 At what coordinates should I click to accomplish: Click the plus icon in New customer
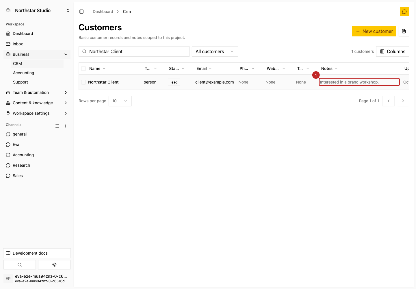point(358,31)
